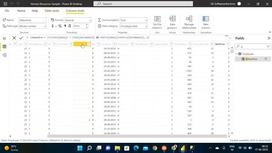The height and width of the screenshot is (153, 272).
Task: Open BadHires column filter dropdown
Action: (228, 44)
